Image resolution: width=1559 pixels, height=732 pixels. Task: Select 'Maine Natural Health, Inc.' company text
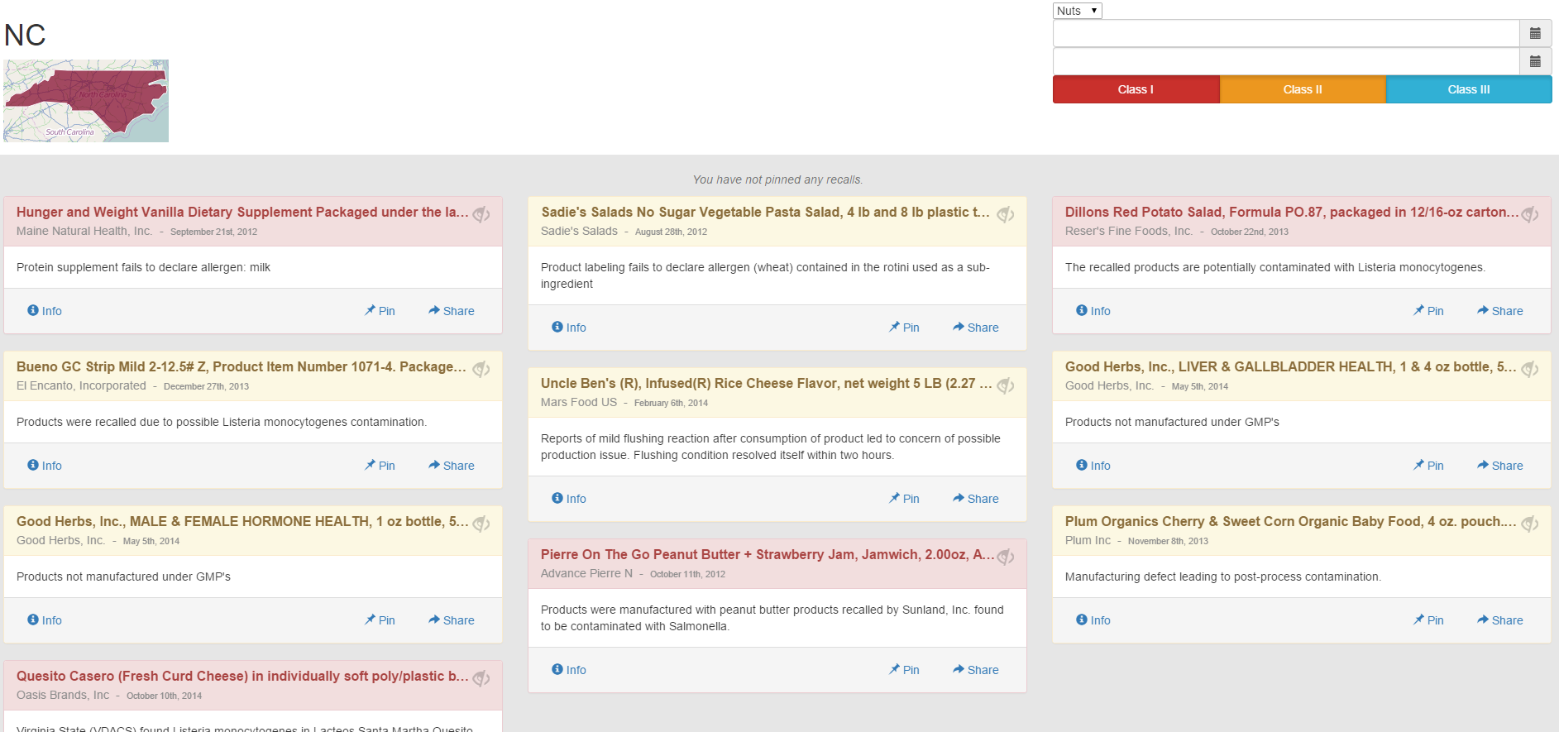[x=84, y=232]
